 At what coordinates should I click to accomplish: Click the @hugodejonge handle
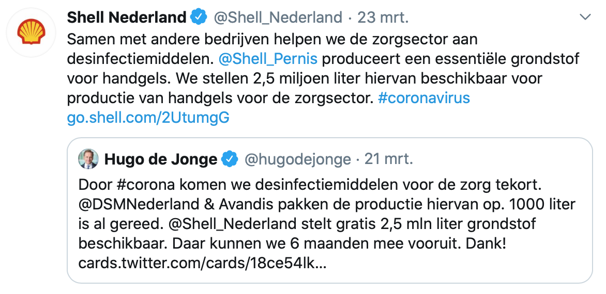click(297, 160)
